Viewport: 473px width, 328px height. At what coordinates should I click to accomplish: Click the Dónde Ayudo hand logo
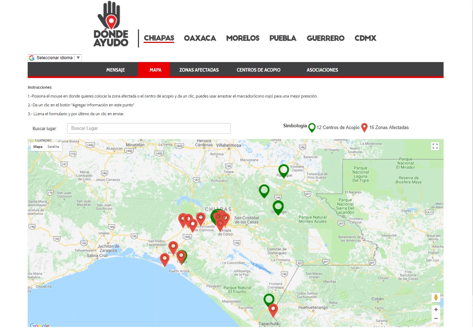point(111,24)
